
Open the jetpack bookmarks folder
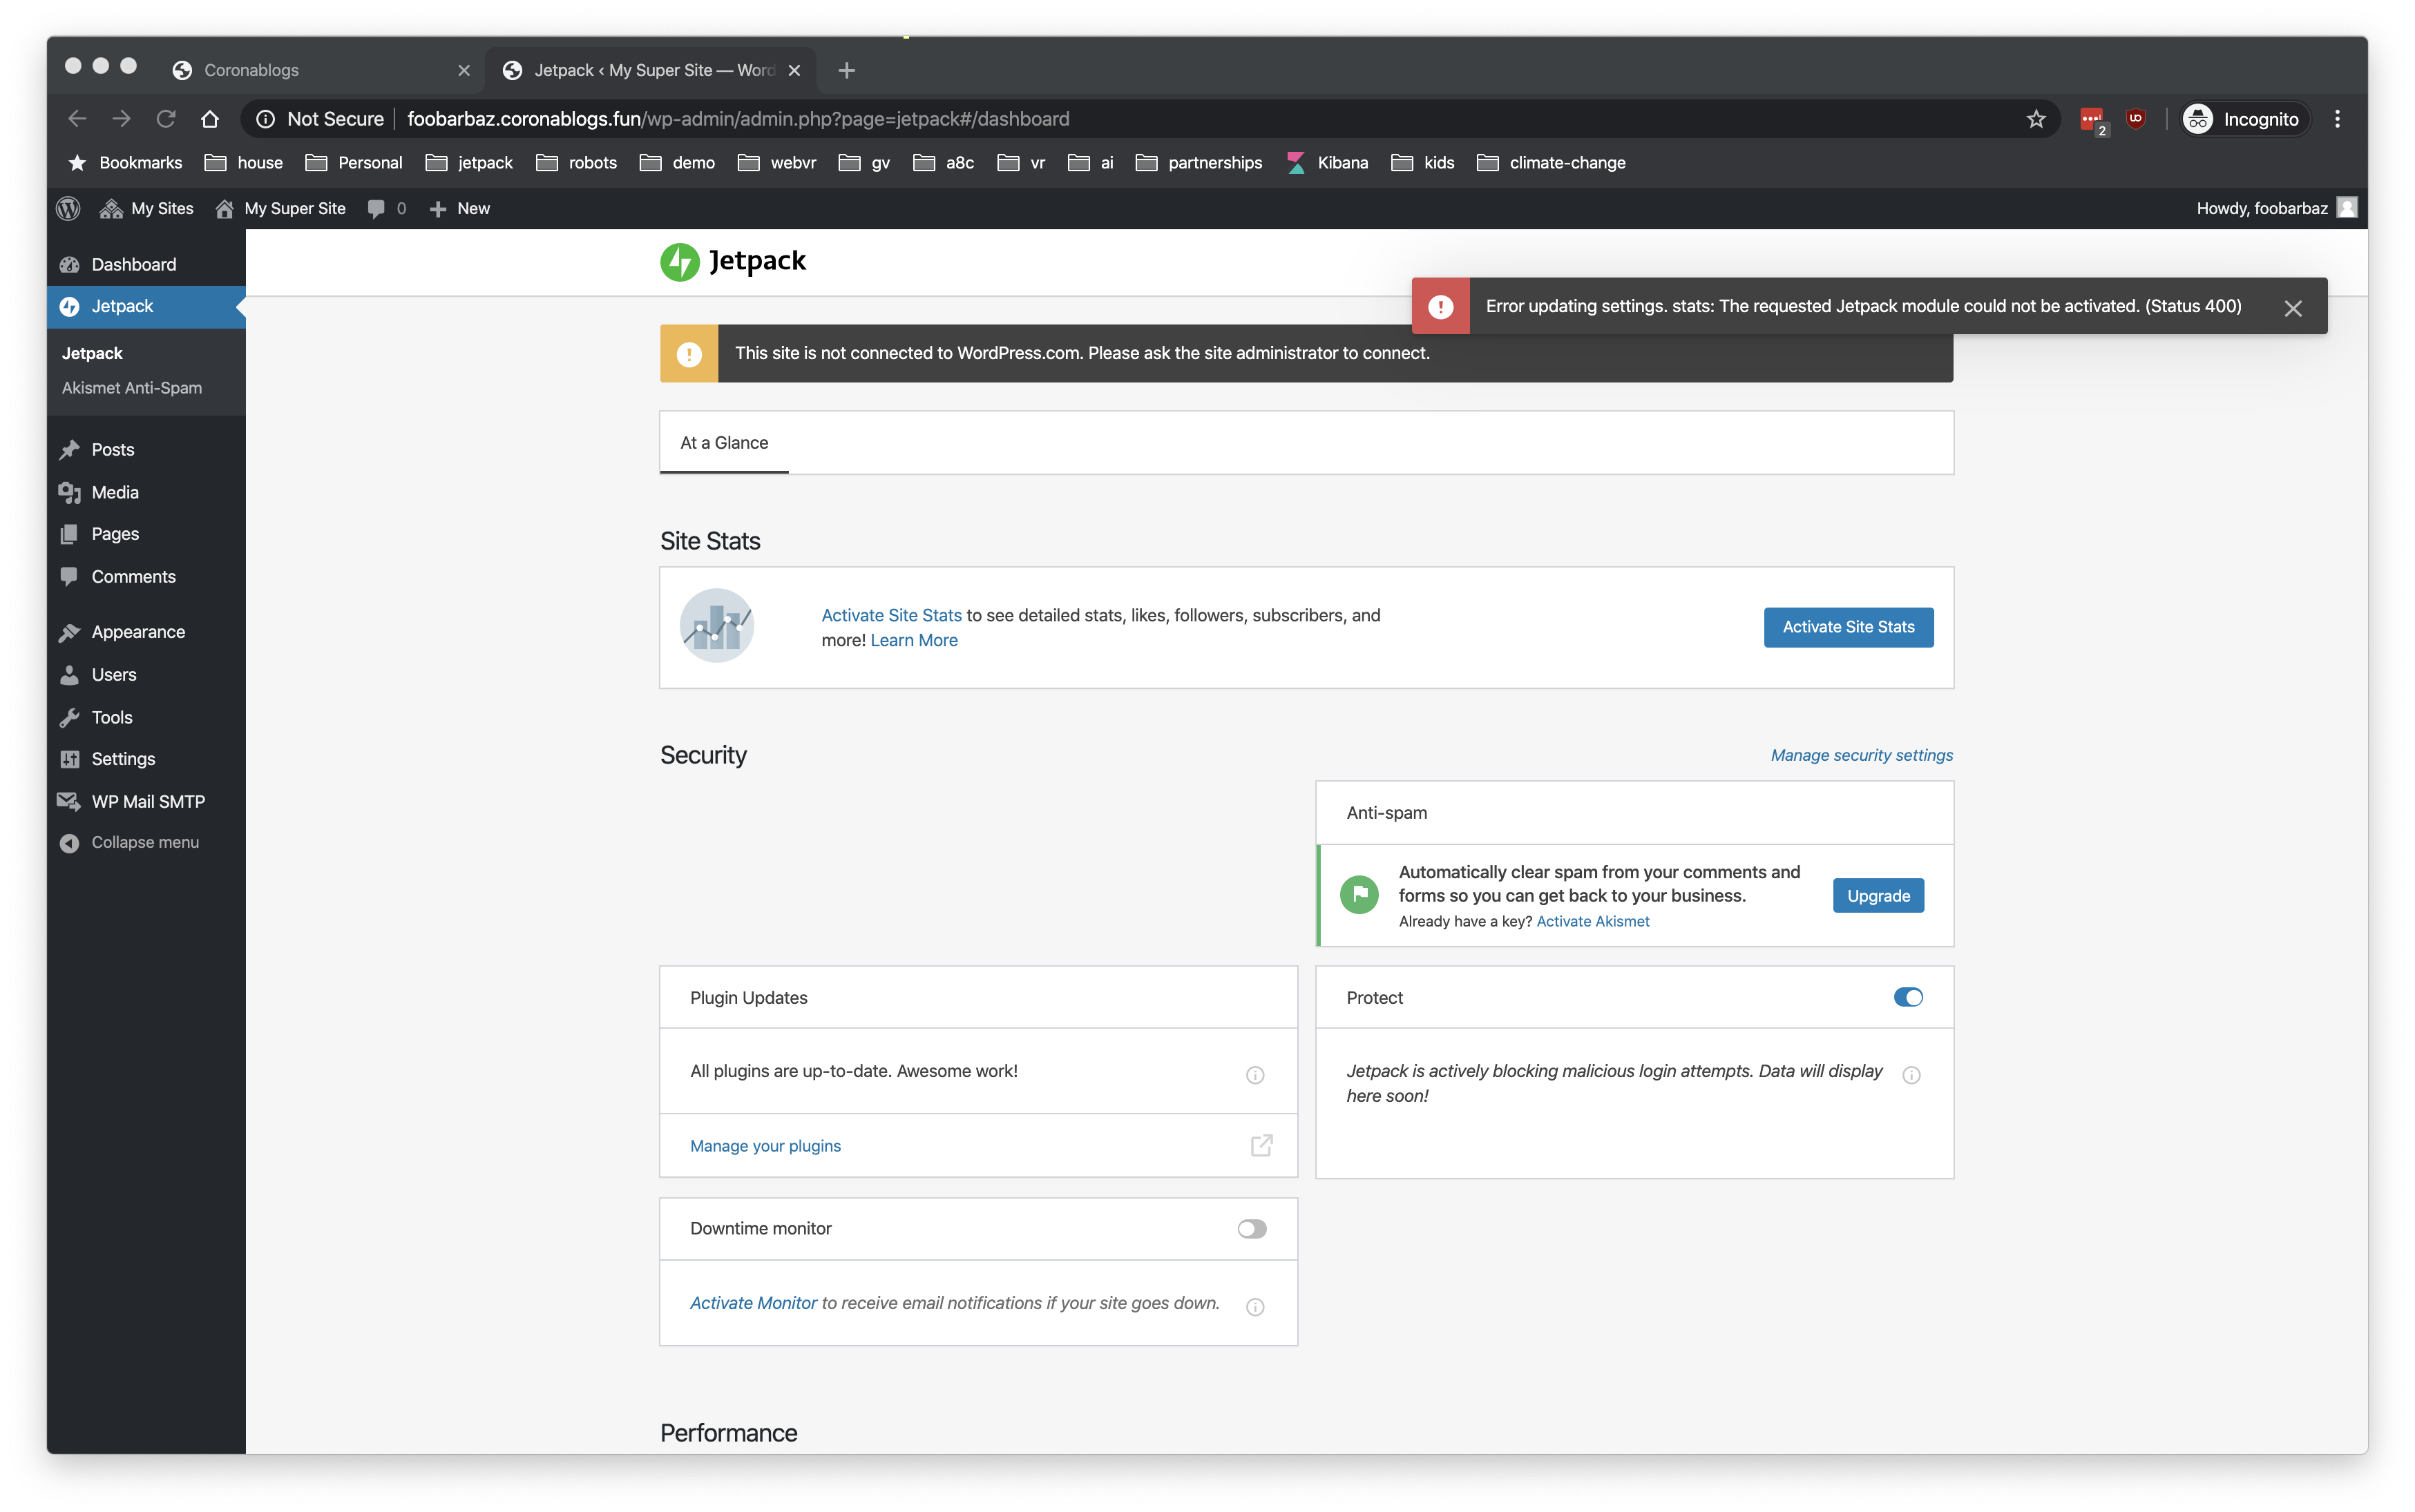pyautogui.click(x=469, y=163)
